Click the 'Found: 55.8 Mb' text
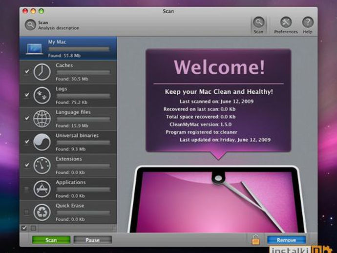The image size is (337, 253). click(x=64, y=56)
